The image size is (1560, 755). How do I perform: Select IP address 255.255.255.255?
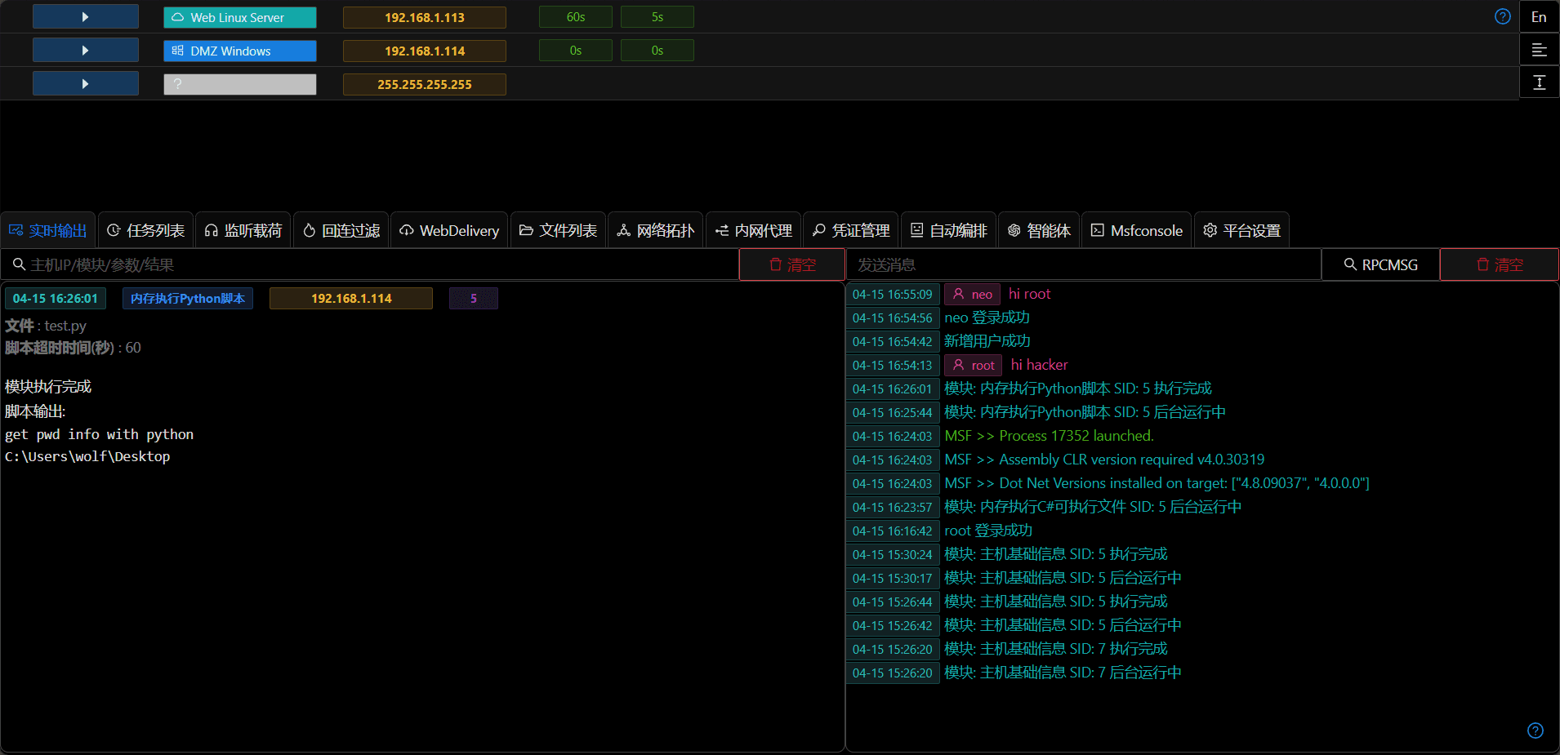point(424,84)
